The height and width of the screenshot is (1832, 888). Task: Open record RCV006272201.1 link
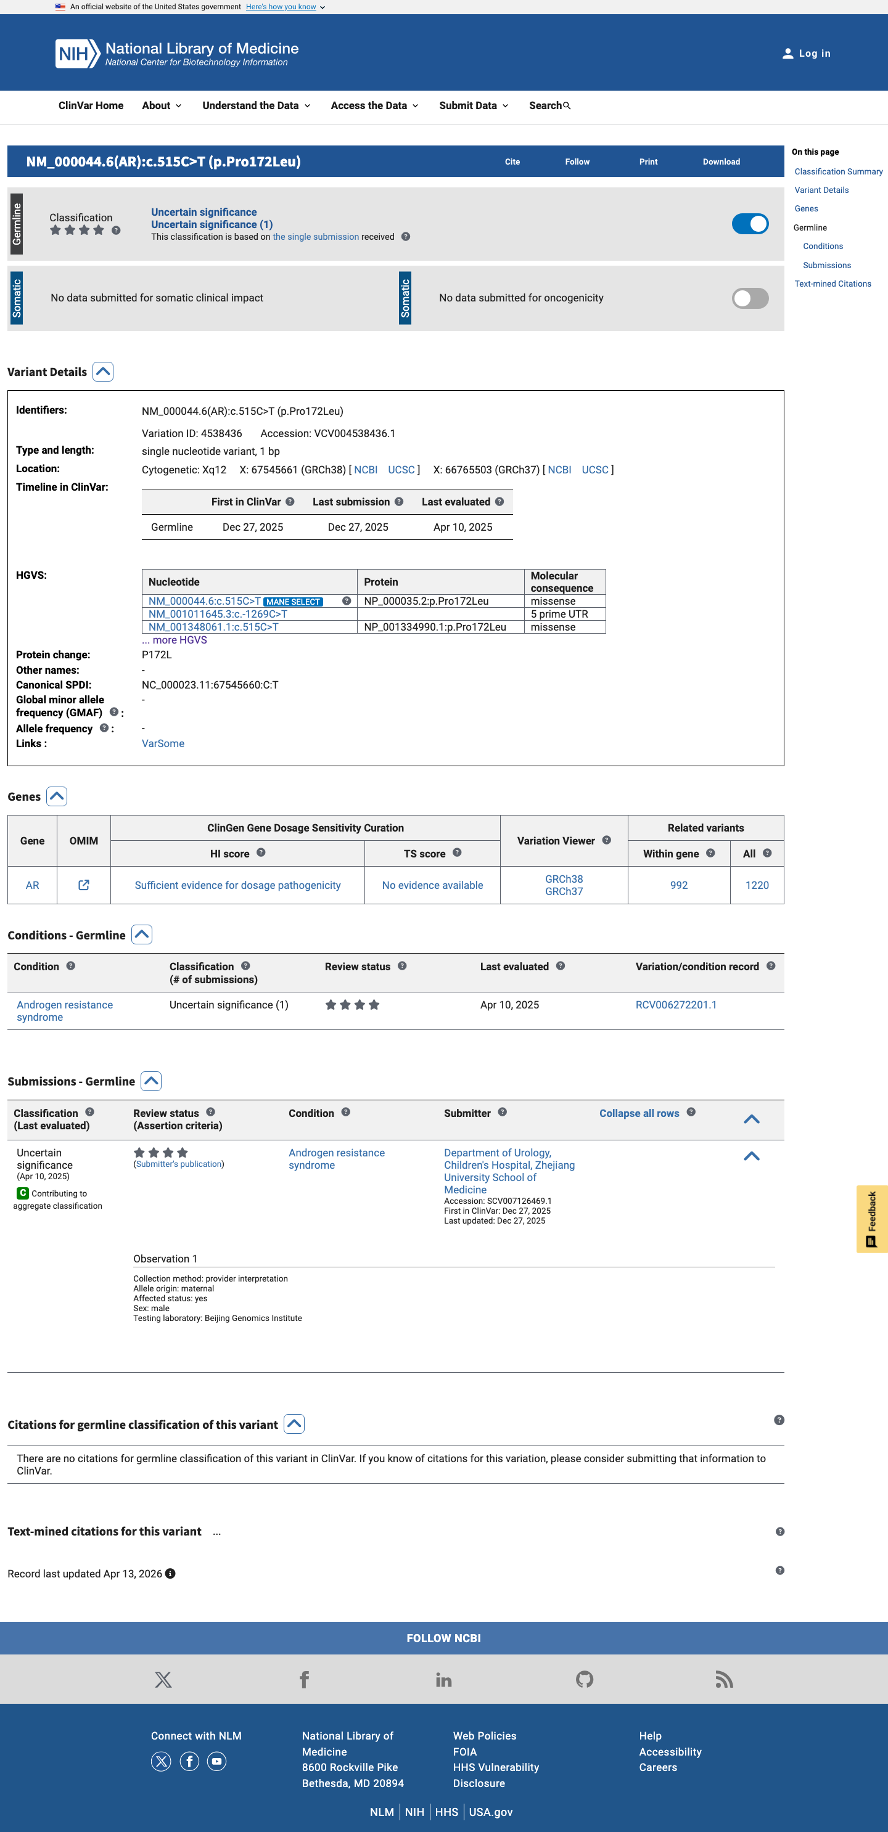(x=676, y=1004)
